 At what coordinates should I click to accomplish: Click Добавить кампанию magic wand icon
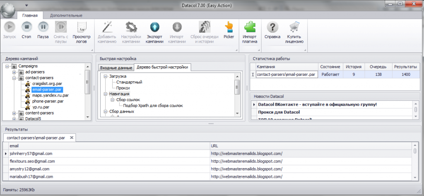107,27
